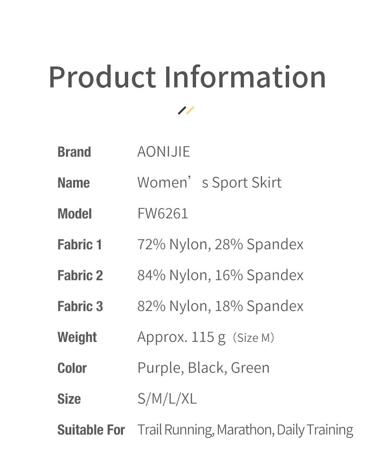Click the Fabric 1 label

[80, 245]
